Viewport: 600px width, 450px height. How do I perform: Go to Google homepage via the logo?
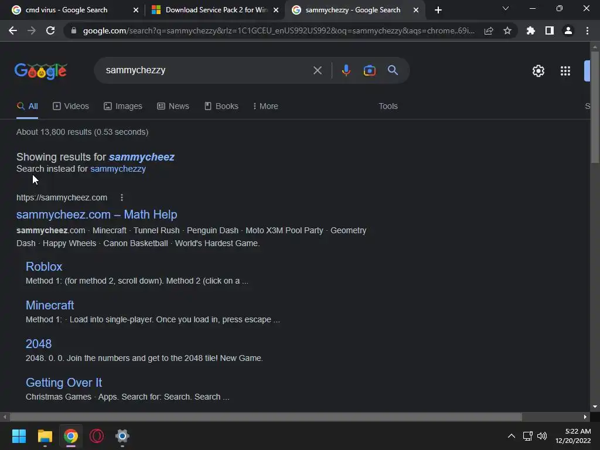tap(41, 71)
